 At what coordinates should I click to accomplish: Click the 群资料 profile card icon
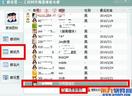tap(6, 39)
